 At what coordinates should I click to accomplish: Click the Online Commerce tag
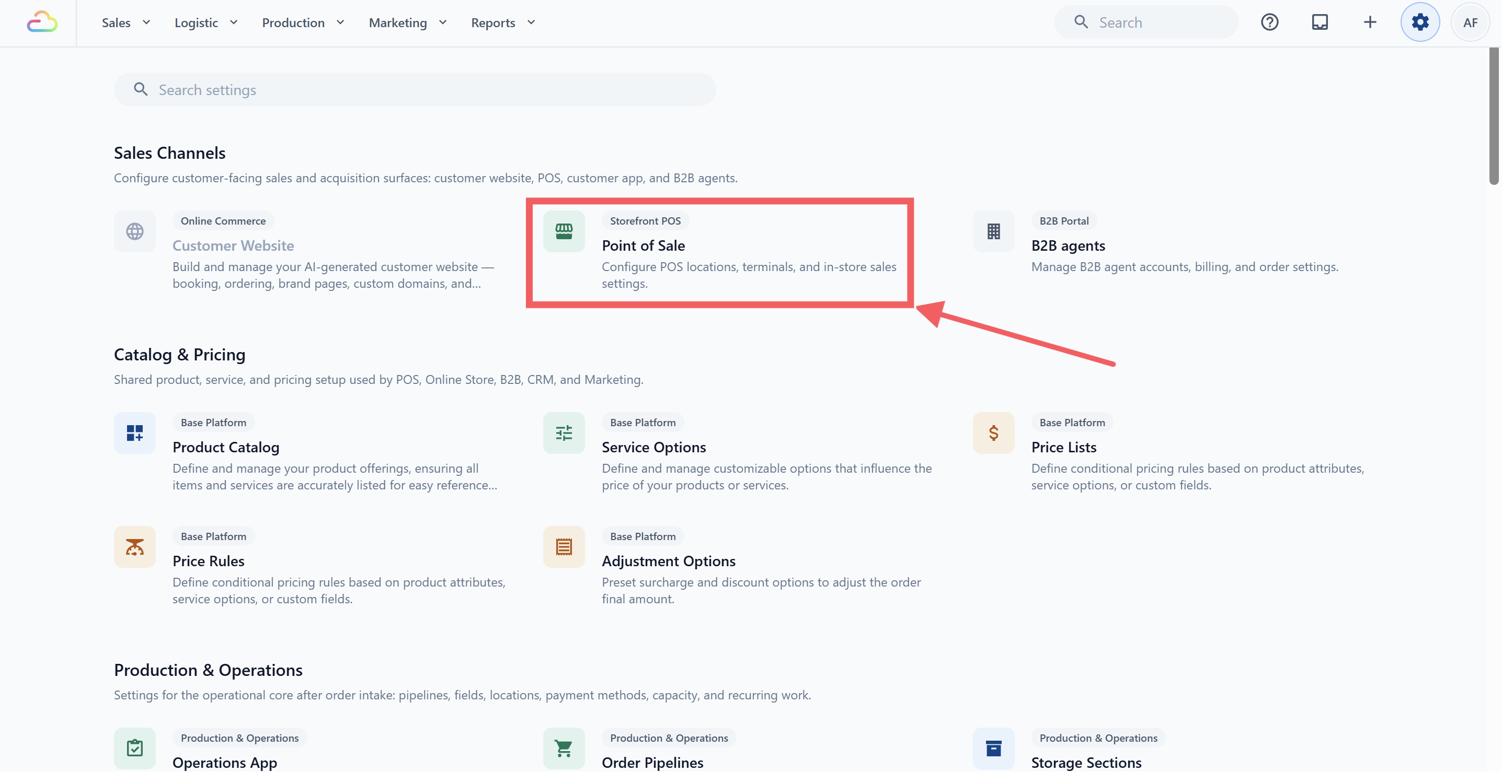click(223, 221)
